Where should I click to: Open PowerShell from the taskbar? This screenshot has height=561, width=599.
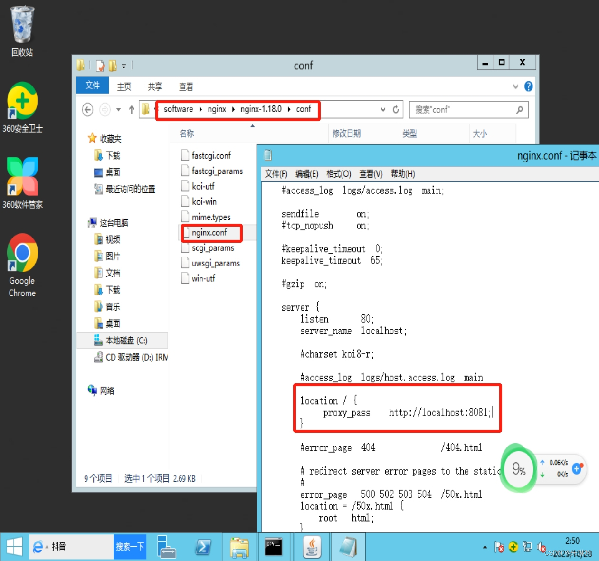point(203,547)
